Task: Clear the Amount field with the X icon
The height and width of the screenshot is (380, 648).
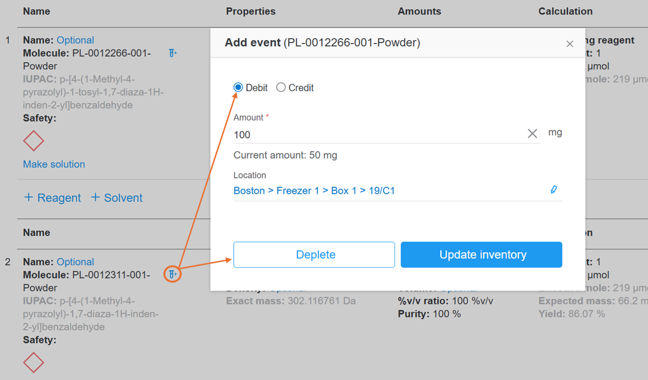Action: (532, 134)
